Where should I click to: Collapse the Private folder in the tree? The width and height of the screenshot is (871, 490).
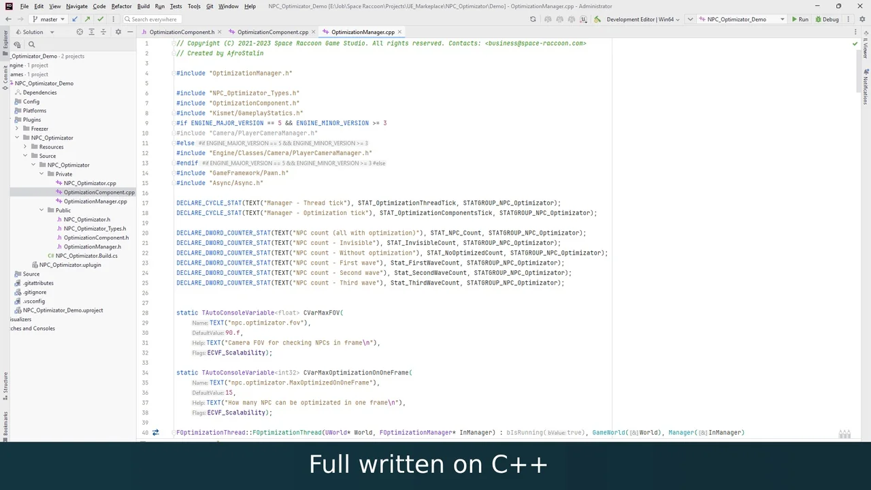[x=42, y=174]
